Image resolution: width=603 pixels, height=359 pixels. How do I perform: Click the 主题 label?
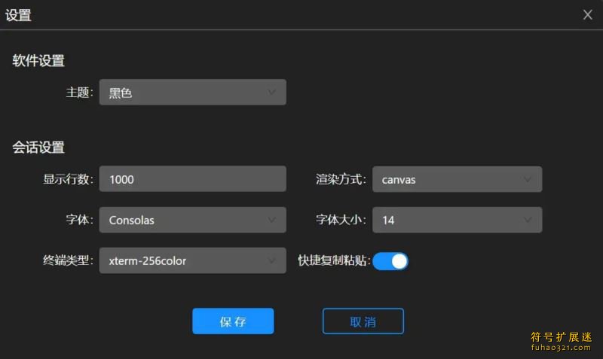pos(80,93)
